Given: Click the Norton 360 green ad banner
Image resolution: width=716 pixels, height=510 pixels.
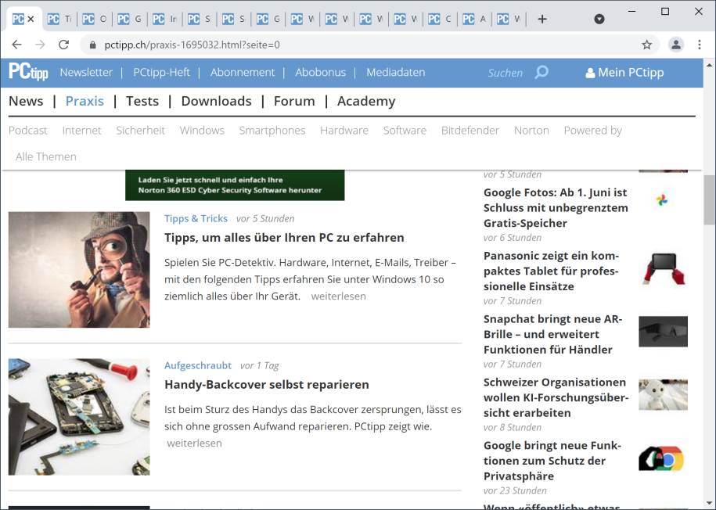Looking at the screenshot, I should [x=235, y=185].
